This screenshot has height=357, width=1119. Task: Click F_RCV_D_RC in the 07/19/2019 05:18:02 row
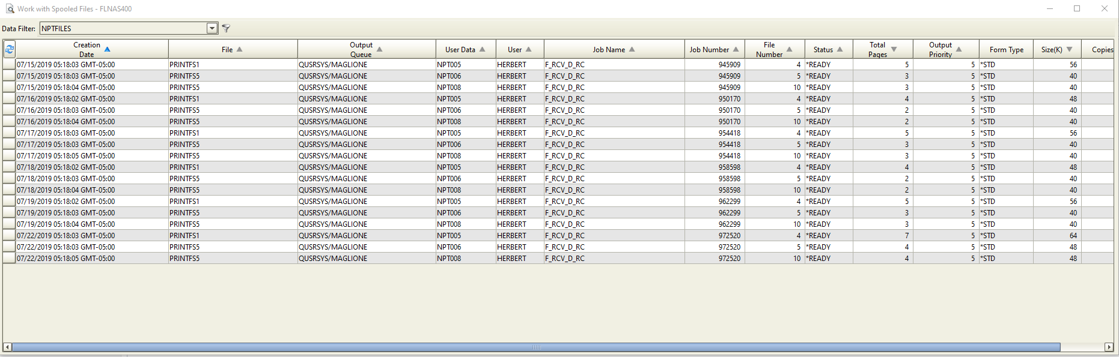click(565, 201)
